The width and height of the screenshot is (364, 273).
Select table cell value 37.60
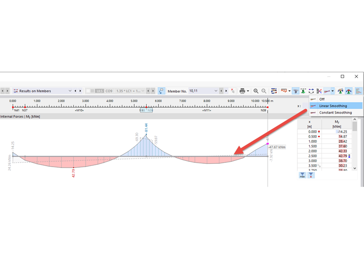tap(337, 146)
